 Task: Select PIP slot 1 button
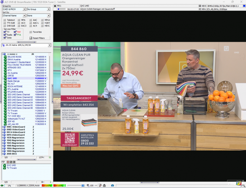coord(8,162)
